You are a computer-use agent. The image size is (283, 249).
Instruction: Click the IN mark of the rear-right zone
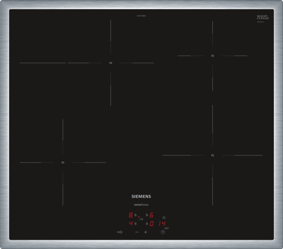pos(213,56)
